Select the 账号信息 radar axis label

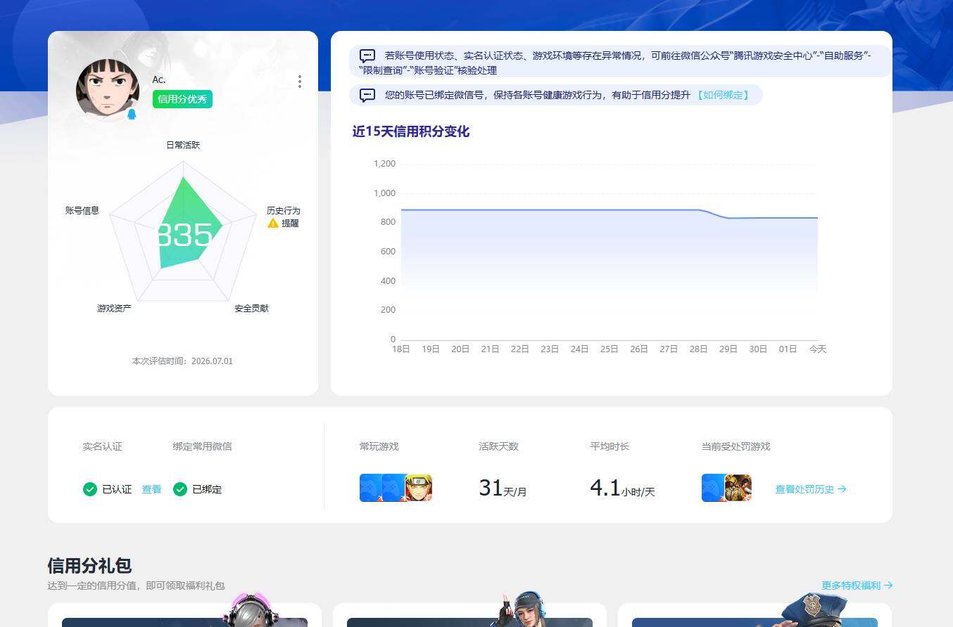click(82, 210)
